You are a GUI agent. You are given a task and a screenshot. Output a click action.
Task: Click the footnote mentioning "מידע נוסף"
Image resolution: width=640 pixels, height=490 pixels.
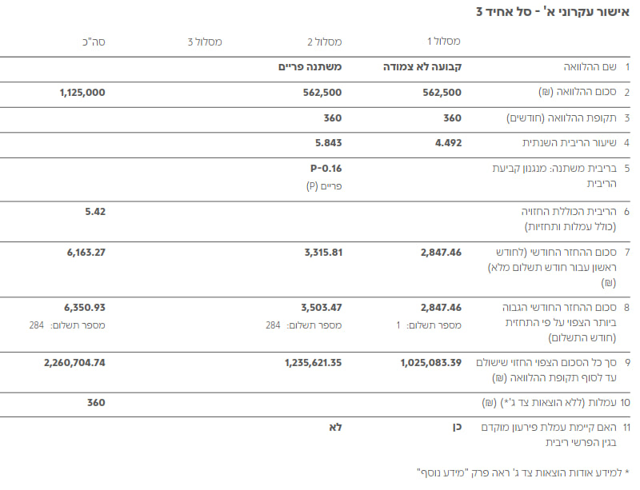point(524,471)
